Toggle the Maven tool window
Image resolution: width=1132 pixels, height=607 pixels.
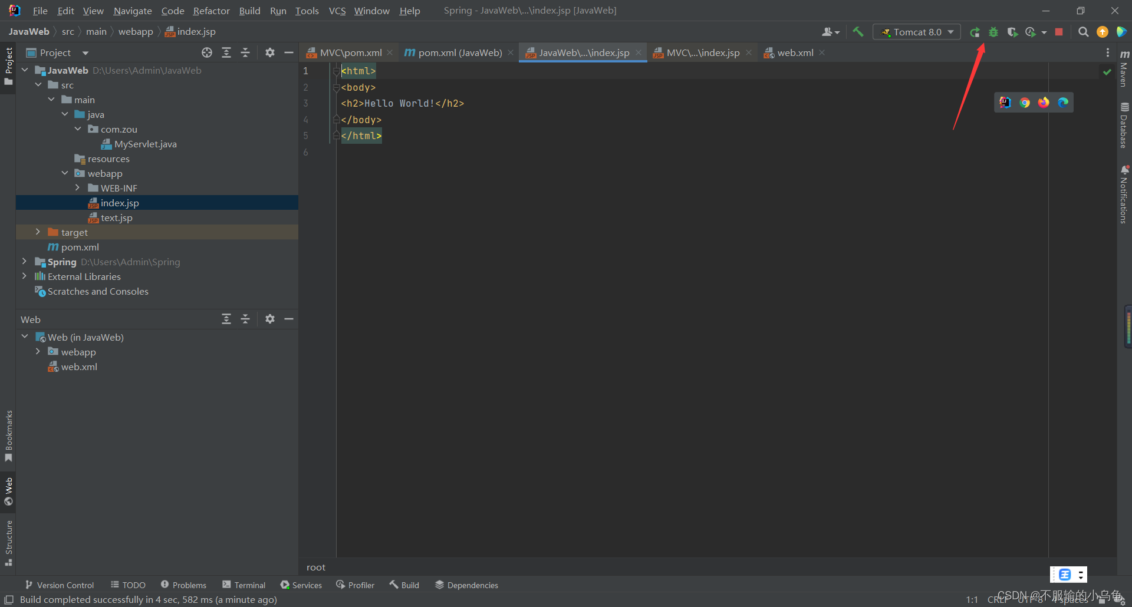point(1124,68)
